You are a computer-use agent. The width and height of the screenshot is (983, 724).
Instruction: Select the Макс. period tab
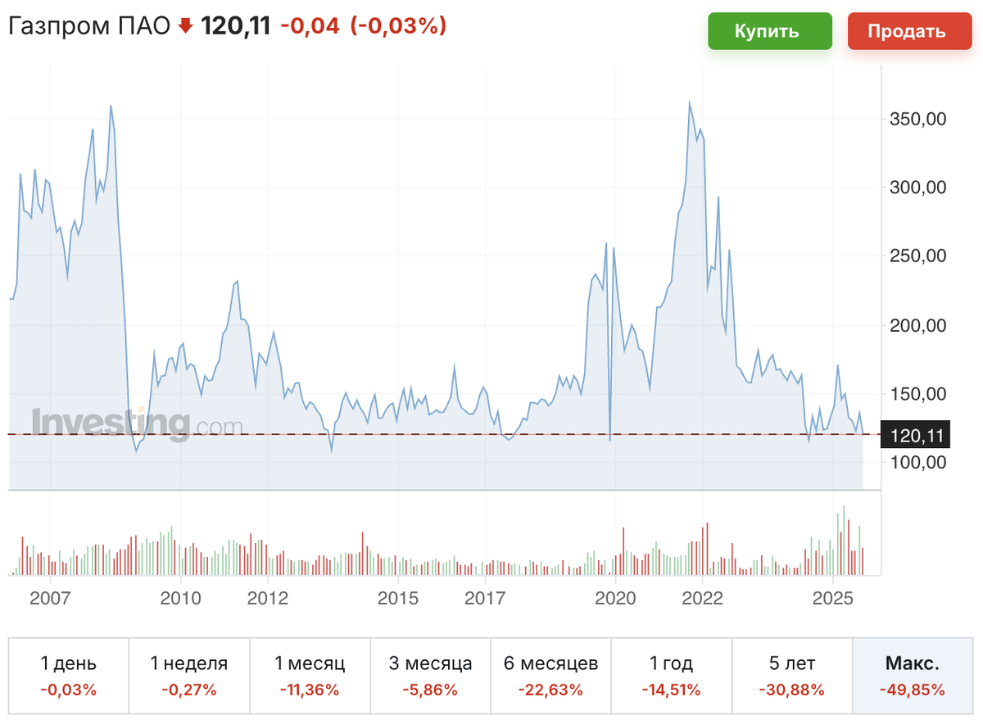[x=913, y=675]
